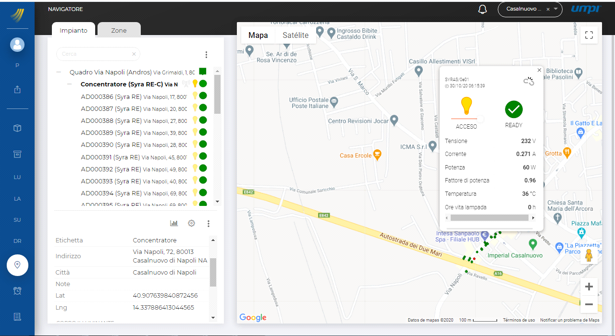Open the tree panel three-dot menu
The image size is (615, 336).
coord(206,55)
